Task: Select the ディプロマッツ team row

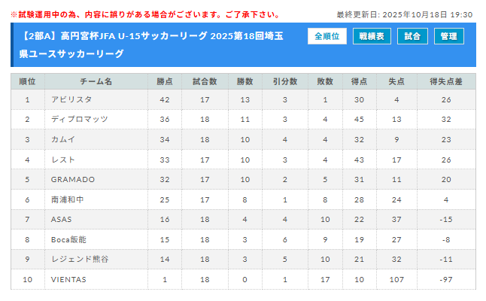Action: click(x=80, y=119)
